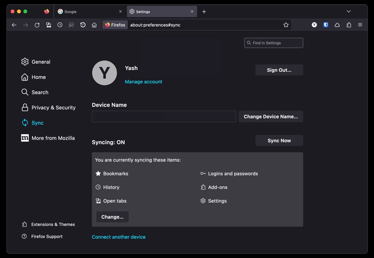Open the application hamburger menu
Screen dimensions: 374x258
(360, 25)
